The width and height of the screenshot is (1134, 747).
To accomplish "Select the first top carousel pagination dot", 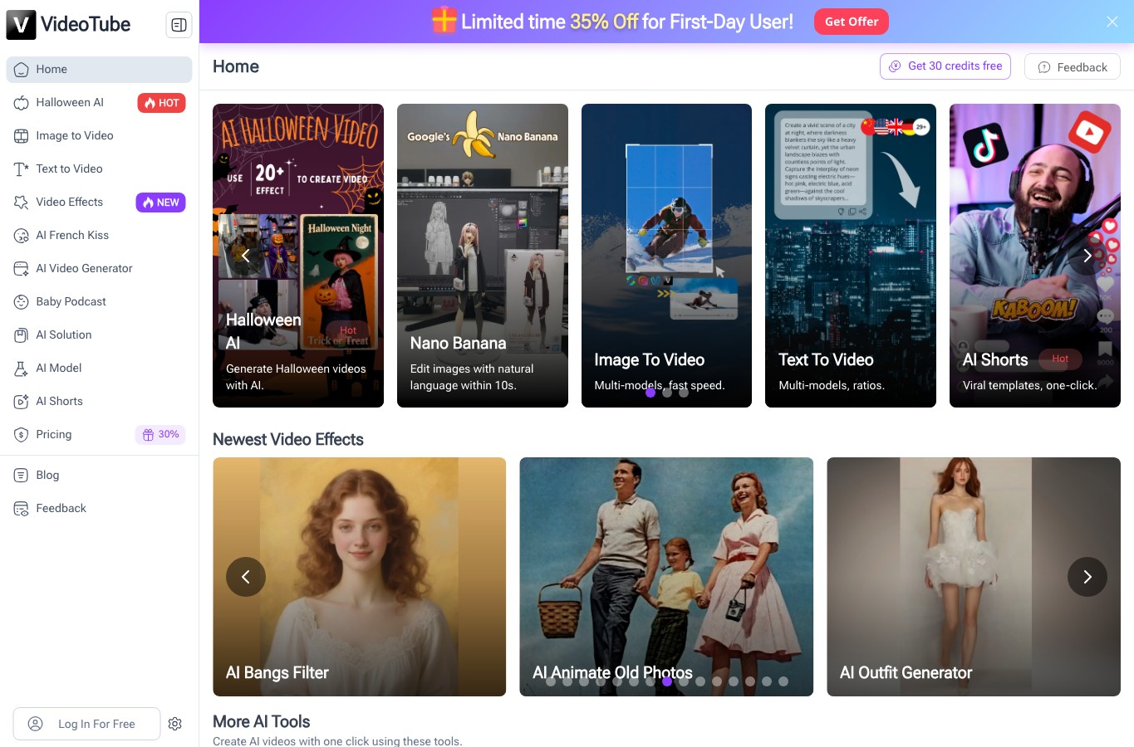I will tap(650, 393).
